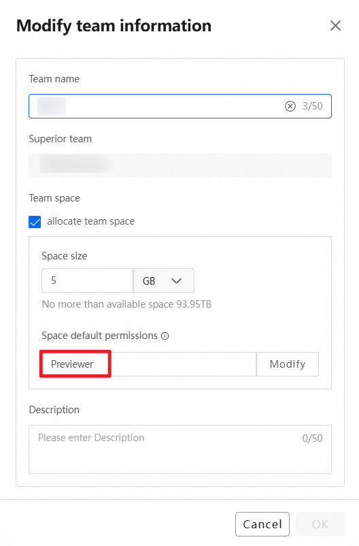Close the Modify team information dialog
Image resolution: width=359 pixels, height=546 pixels.
(x=335, y=25)
